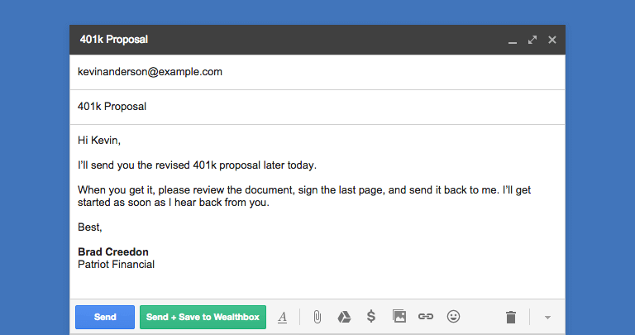Insert a photo using the image icon
Image resolution: width=635 pixels, height=335 pixels.
coord(399,316)
